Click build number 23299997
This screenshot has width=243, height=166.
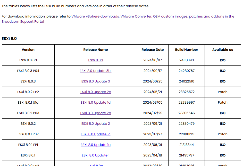click(x=186, y=102)
